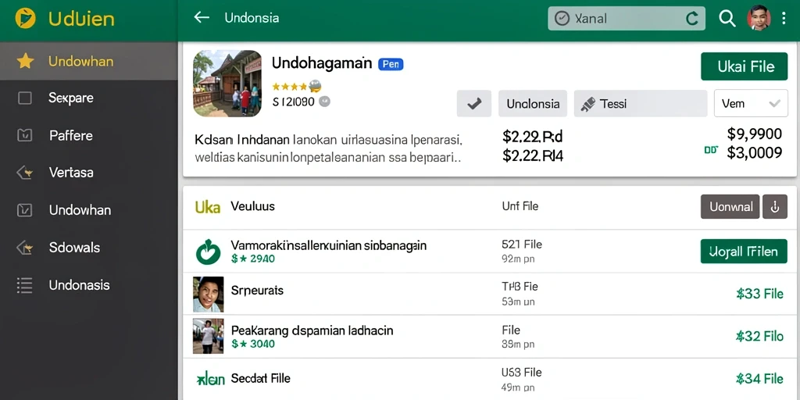Screen dimensions: 800x400
Task: Click the refresh icon in Xanal field
Action: click(x=692, y=19)
